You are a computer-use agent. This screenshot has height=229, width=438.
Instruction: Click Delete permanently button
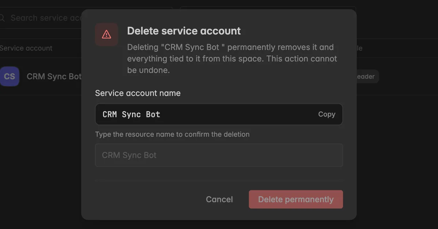[296, 199]
